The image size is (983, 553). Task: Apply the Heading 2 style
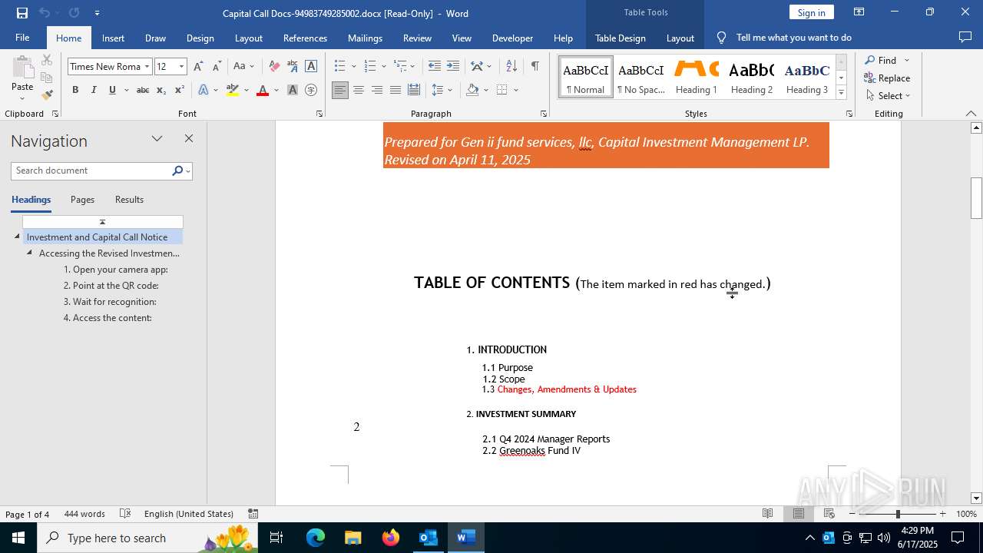(752, 77)
